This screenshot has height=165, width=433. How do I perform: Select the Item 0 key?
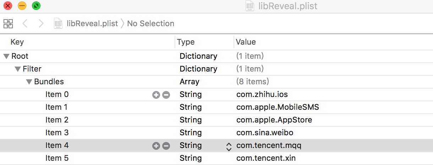click(57, 95)
